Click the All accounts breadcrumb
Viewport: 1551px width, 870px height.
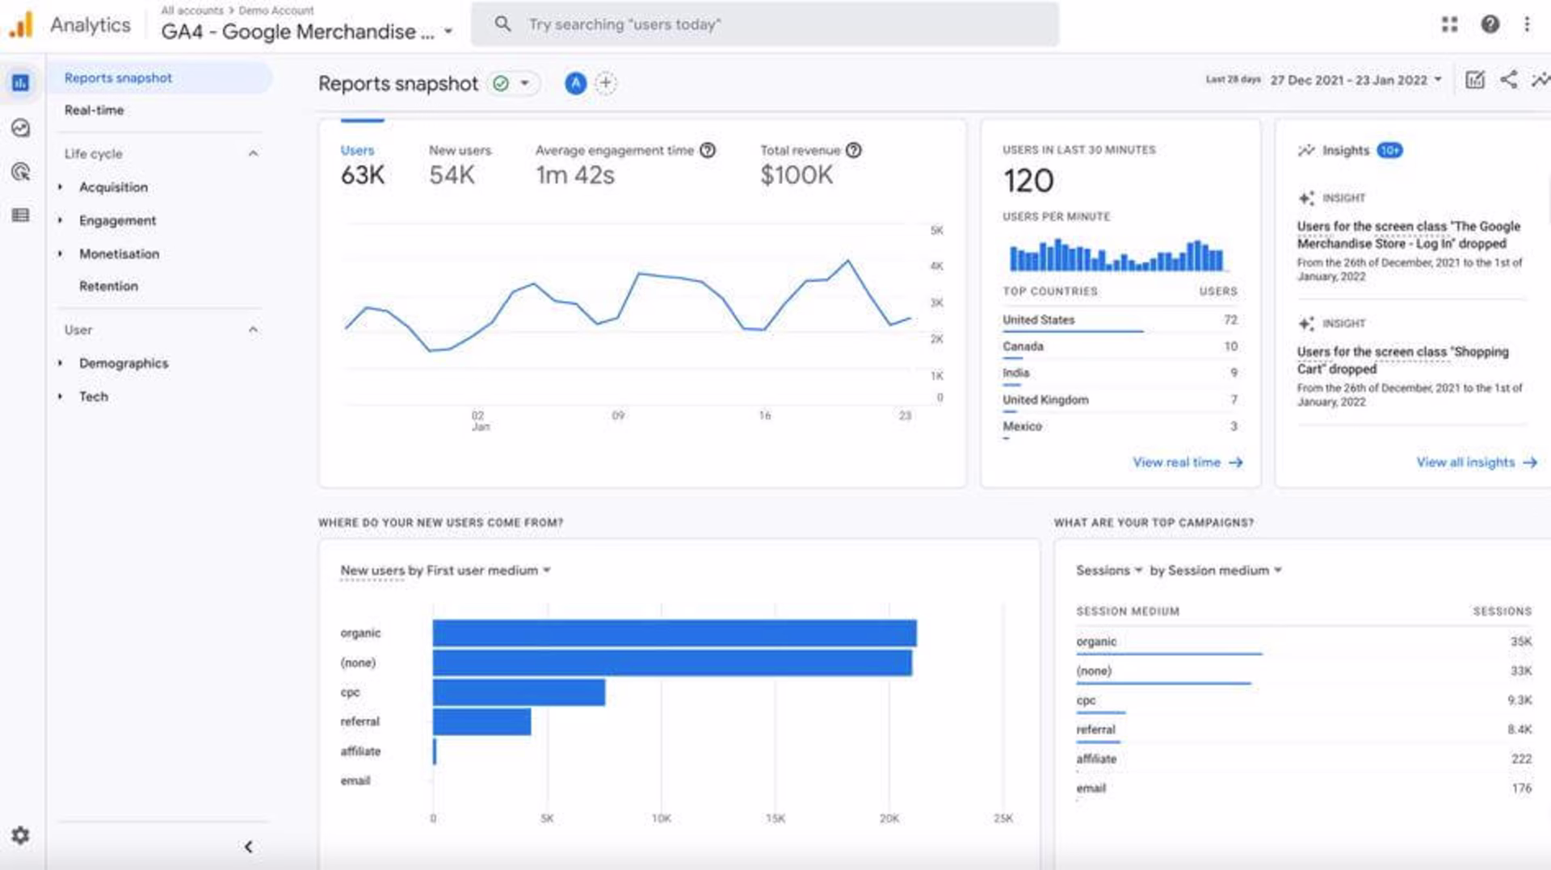coord(192,10)
